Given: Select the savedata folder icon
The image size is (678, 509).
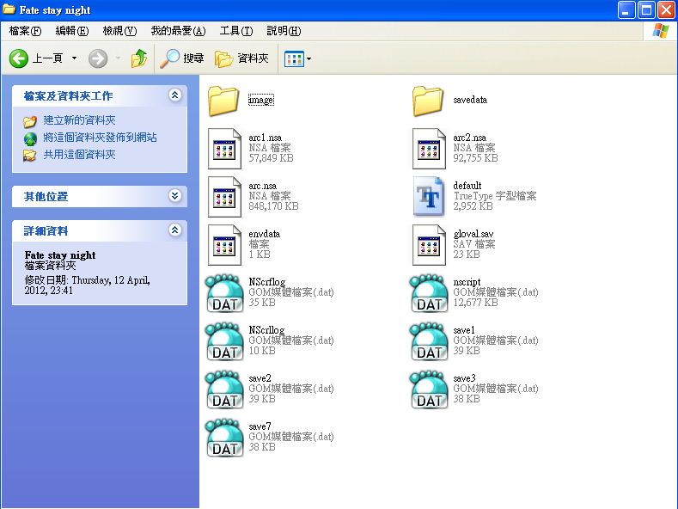Looking at the screenshot, I should (428, 101).
